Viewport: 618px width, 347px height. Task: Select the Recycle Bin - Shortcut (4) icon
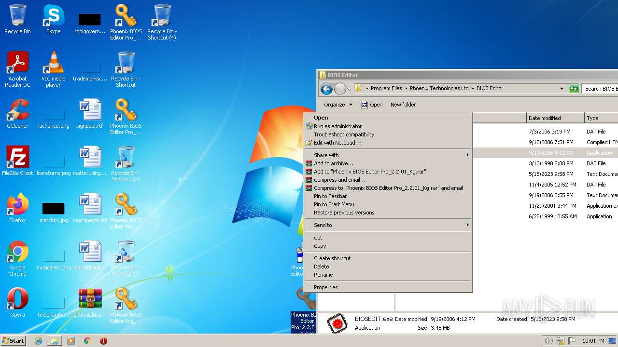(x=162, y=22)
